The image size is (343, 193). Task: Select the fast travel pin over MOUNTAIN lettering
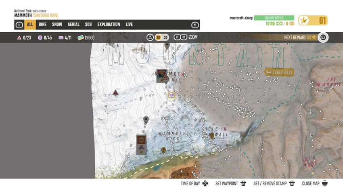(x=167, y=46)
